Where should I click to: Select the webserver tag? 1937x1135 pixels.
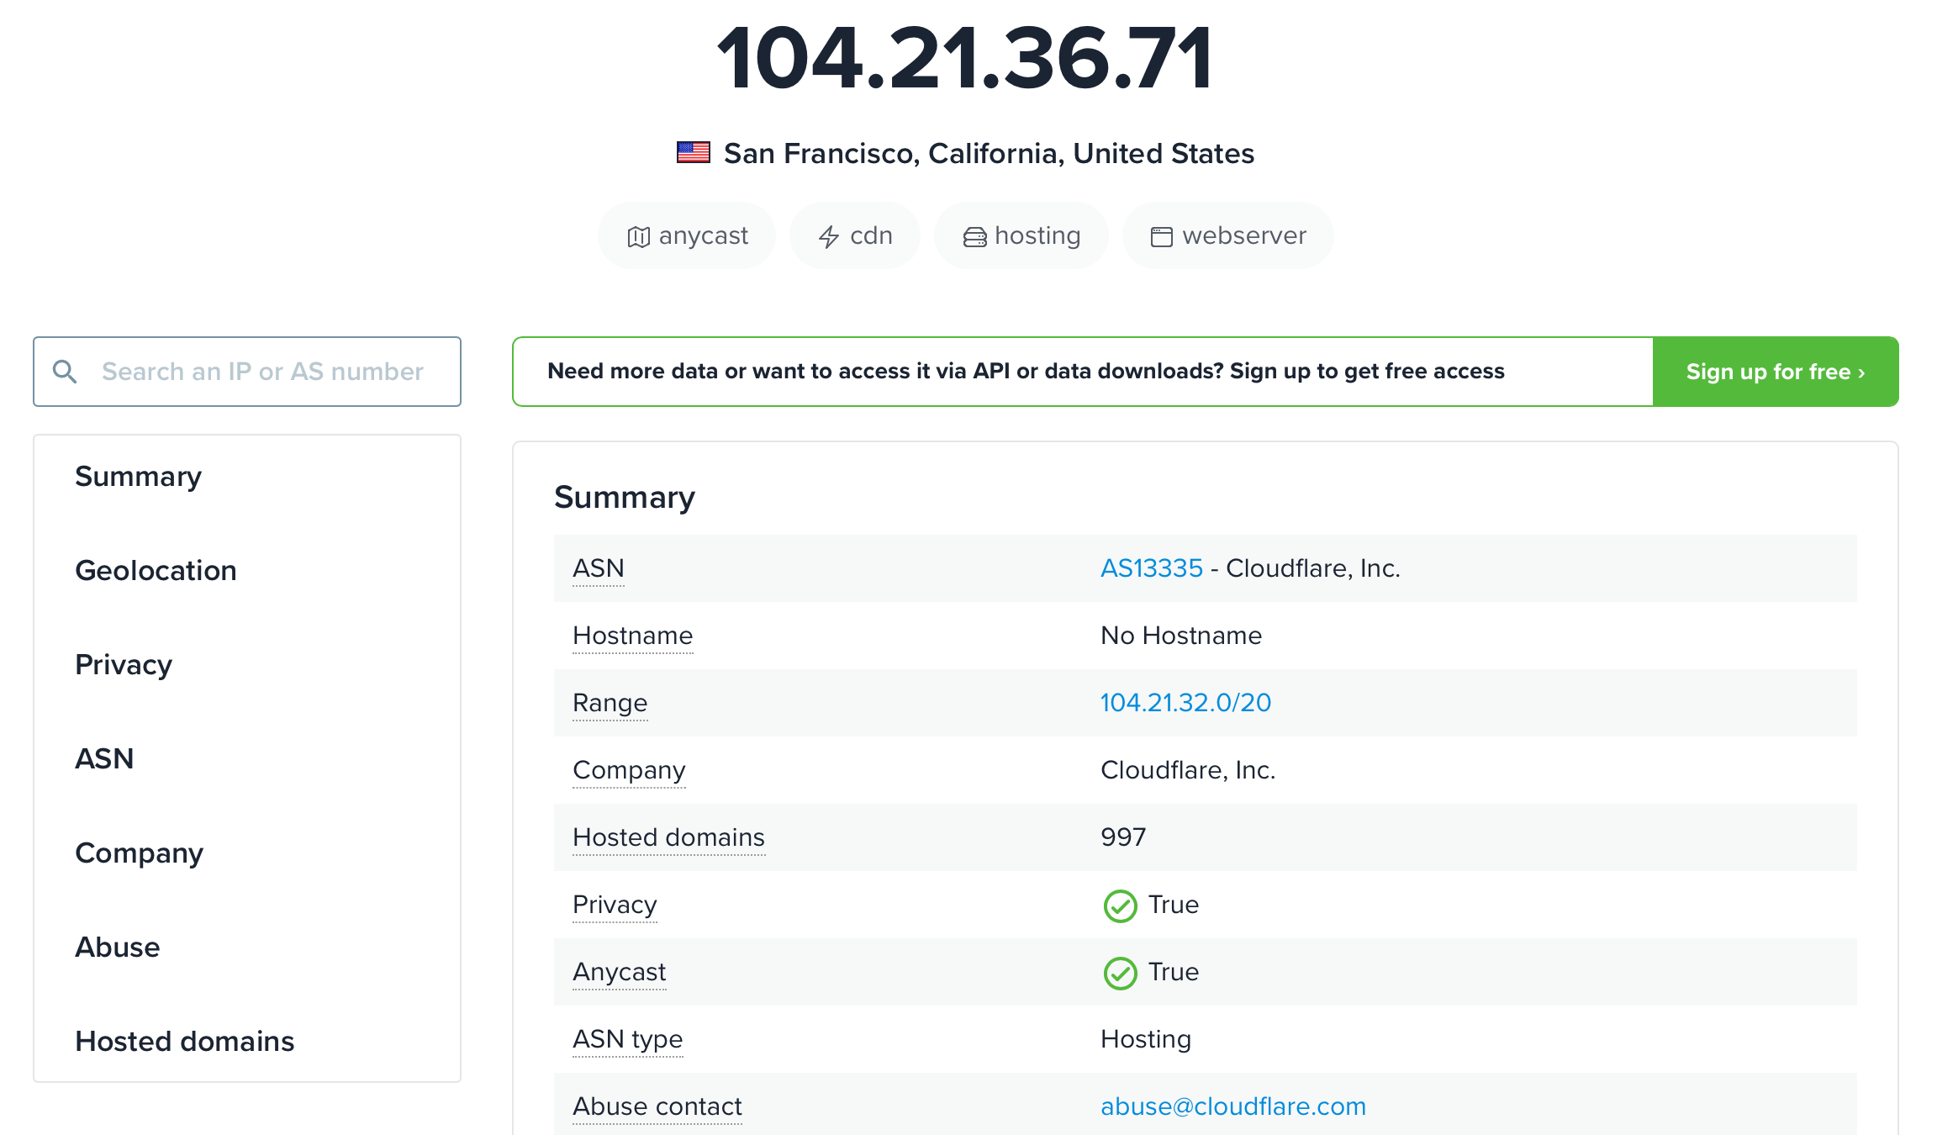(x=1228, y=235)
